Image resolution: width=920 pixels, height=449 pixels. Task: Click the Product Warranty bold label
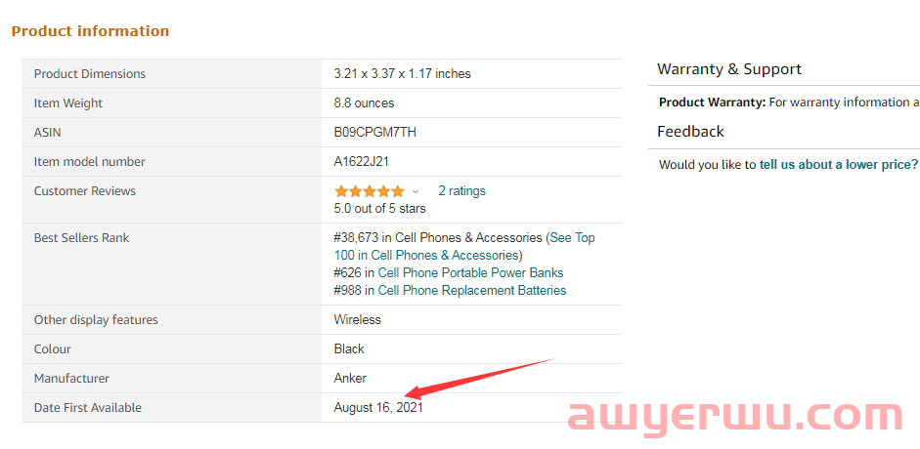pos(713,102)
